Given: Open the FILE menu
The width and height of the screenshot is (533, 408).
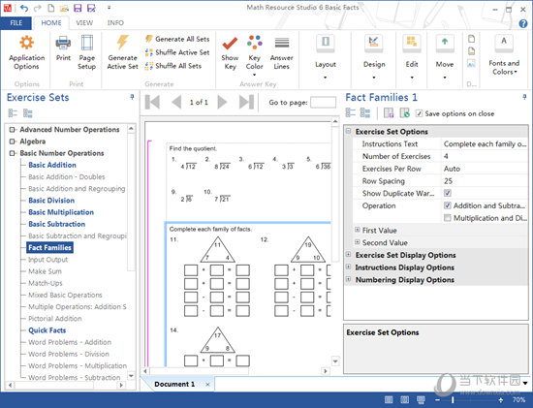Looking at the screenshot, I should pyautogui.click(x=16, y=23).
